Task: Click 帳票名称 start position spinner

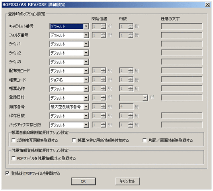Action: coord(99,89)
